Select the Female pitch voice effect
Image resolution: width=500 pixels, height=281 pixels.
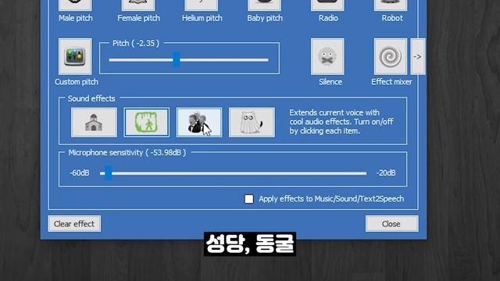[x=138, y=5]
